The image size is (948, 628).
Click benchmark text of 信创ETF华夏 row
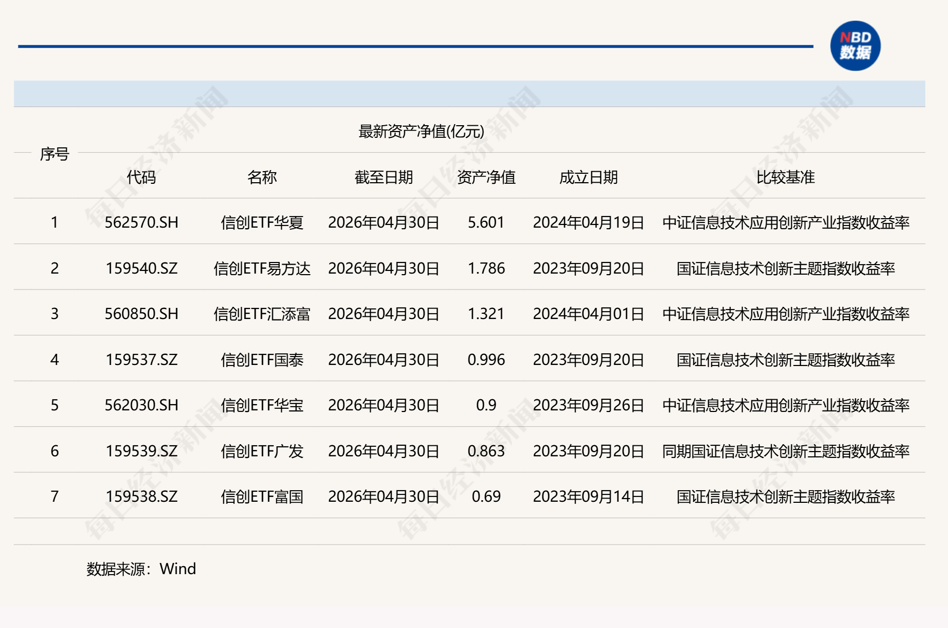pyautogui.click(x=786, y=222)
